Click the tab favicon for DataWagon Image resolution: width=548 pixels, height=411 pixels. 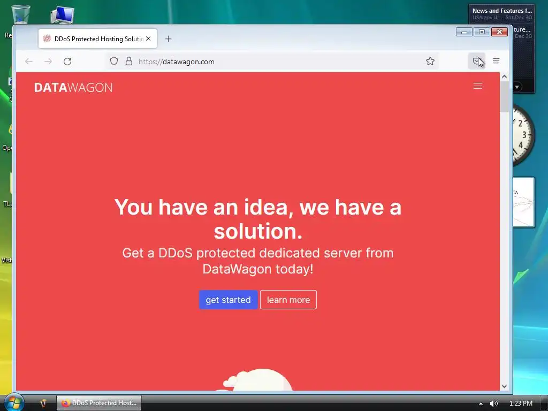pos(47,39)
